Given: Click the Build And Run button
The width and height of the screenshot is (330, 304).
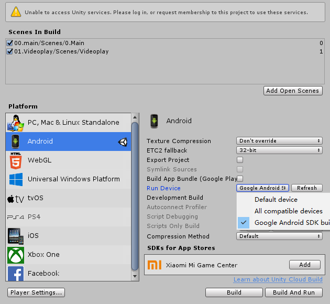Looking at the screenshot, I should (x=294, y=292).
